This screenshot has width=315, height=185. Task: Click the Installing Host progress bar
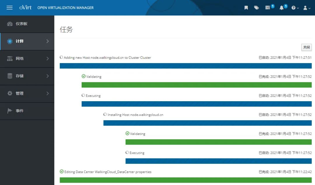point(208,123)
